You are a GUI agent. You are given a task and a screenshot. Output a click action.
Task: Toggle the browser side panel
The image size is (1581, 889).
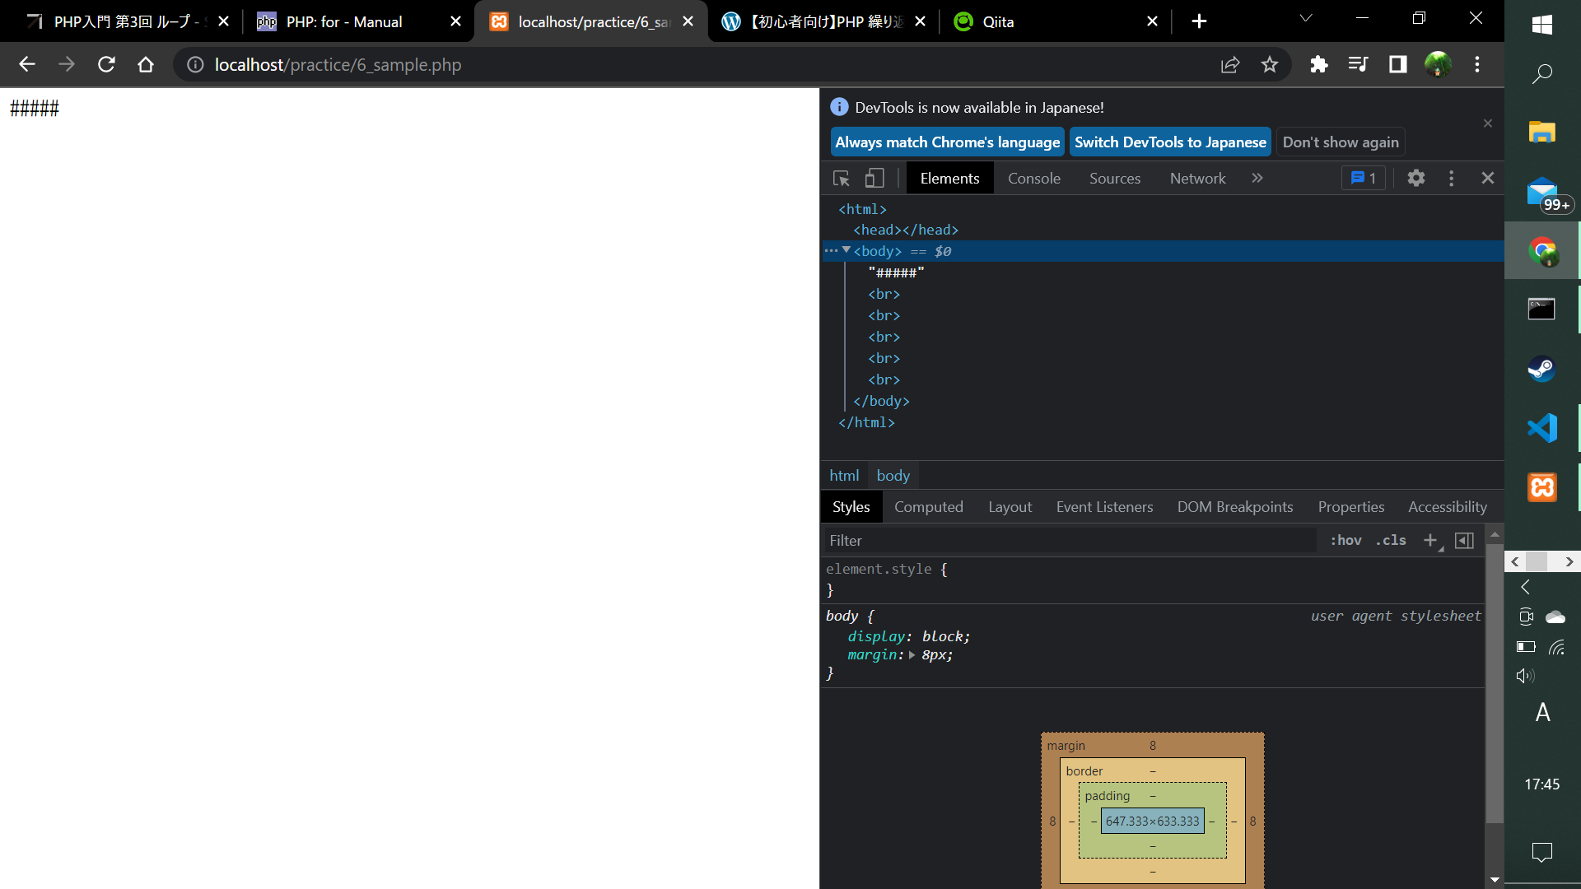[1398, 64]
